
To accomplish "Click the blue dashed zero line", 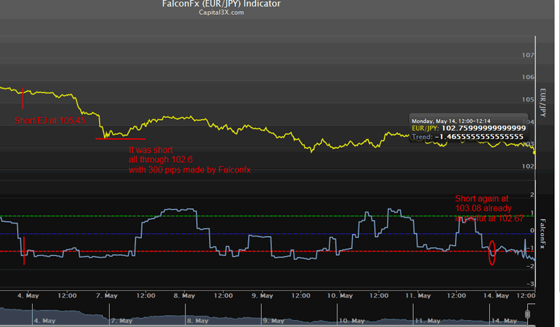I will (280, 233).
